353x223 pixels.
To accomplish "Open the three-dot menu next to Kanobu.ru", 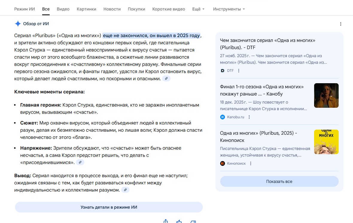I will (x=249, y=117).
